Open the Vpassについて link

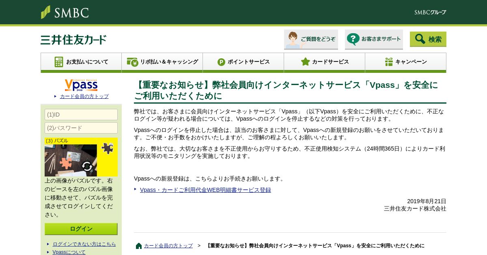click(69, 252)
